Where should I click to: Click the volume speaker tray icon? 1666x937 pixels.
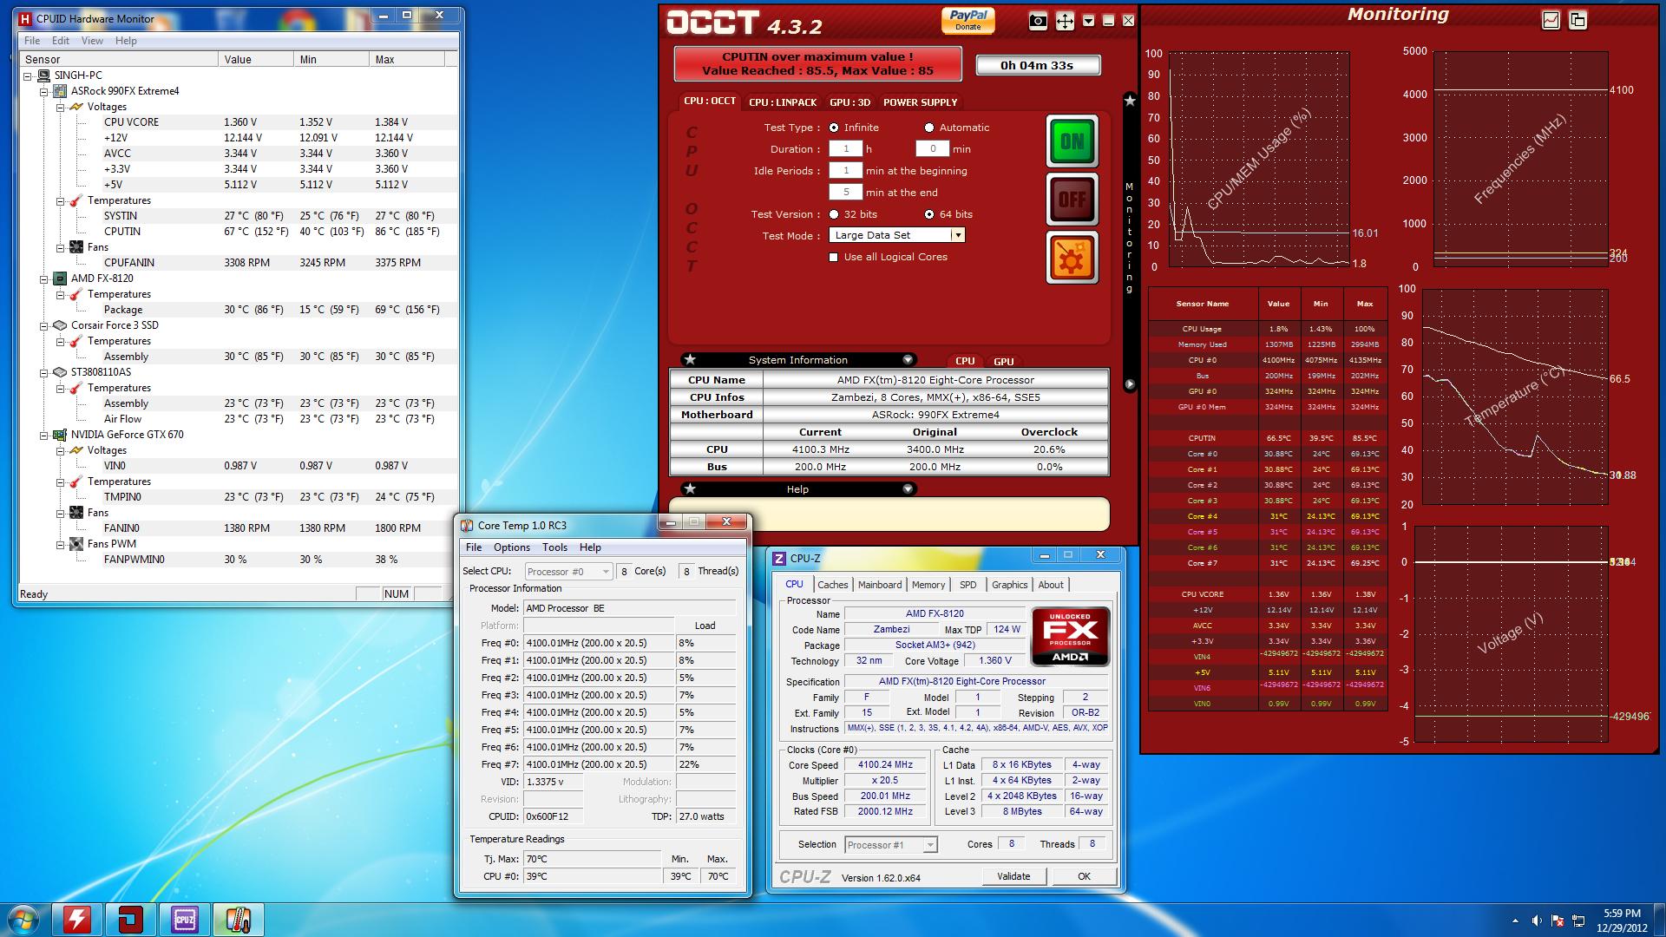1537,921
